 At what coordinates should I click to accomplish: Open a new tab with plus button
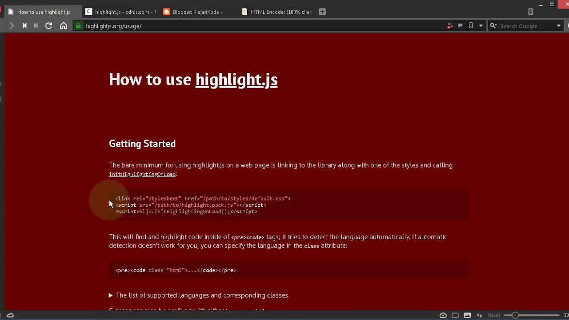pyautogui.click(x=322, y=12)
